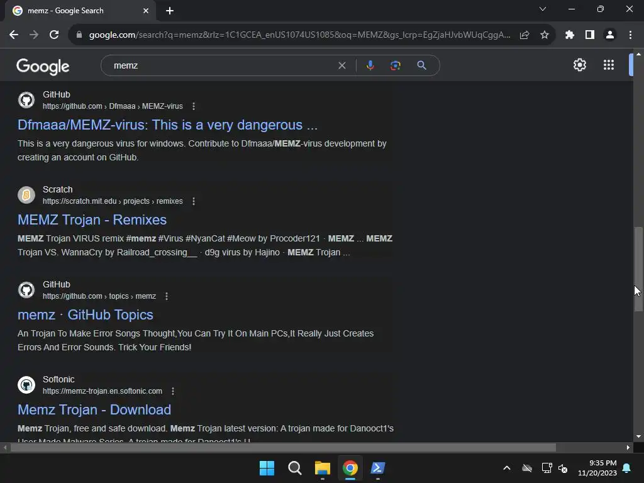Image resolution: width=644 pixels, height=483 pixels.
Task: Open MEMZ Trojan - Remixes result
Action: point(92,219)
